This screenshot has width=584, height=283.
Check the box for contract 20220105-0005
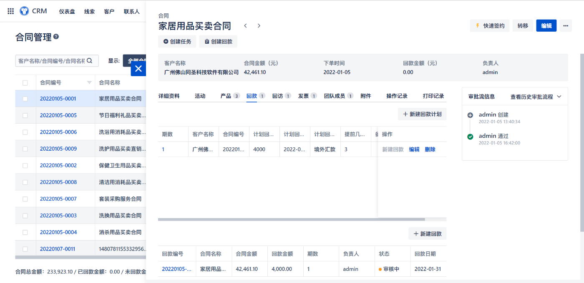(x=25, y=115)
